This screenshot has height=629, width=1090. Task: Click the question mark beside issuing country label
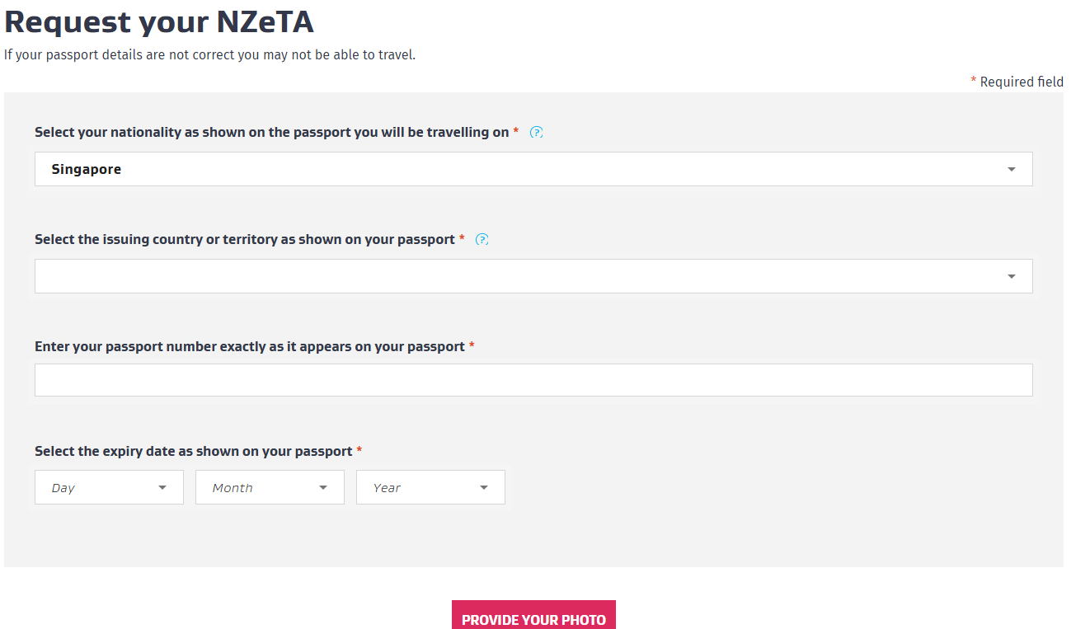pyautogui.click(x=482, y=239)
